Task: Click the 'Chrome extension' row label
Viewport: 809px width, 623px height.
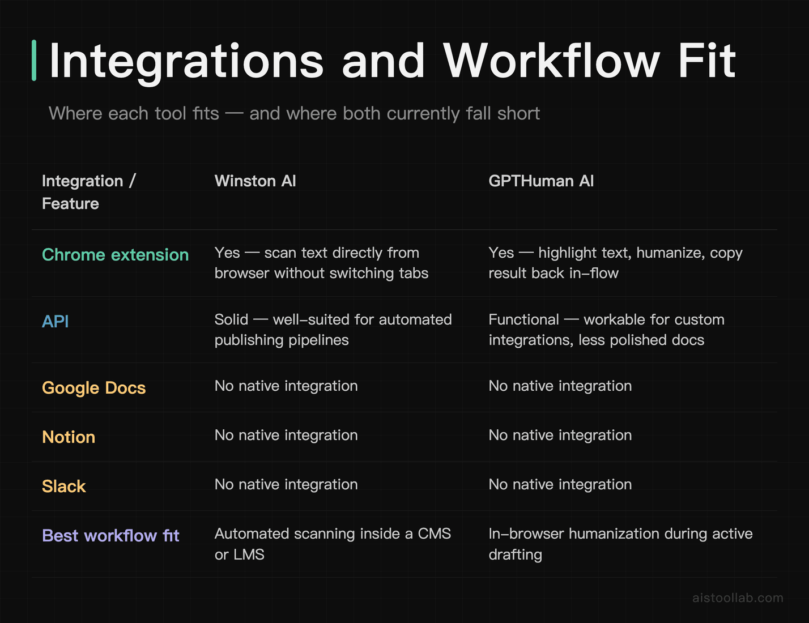Action: pos(115,255)
